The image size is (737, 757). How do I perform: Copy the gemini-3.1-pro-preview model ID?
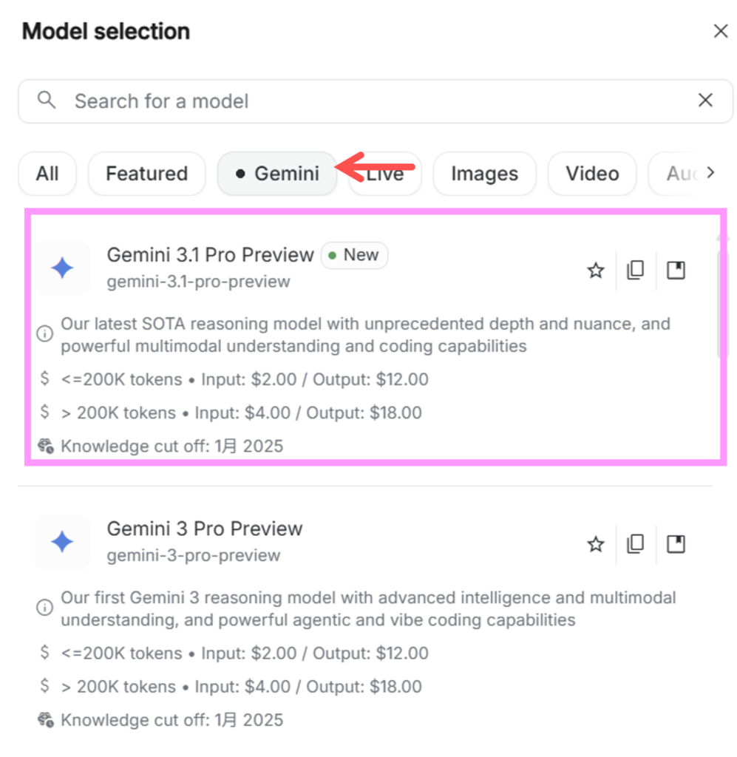tap(635, 271)
